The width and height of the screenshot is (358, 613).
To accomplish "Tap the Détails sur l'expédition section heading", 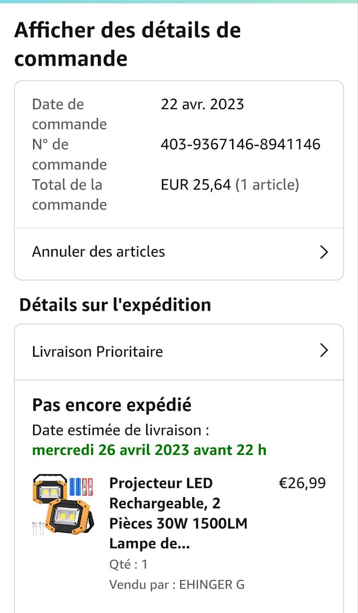I will click(x=115, y=305).
